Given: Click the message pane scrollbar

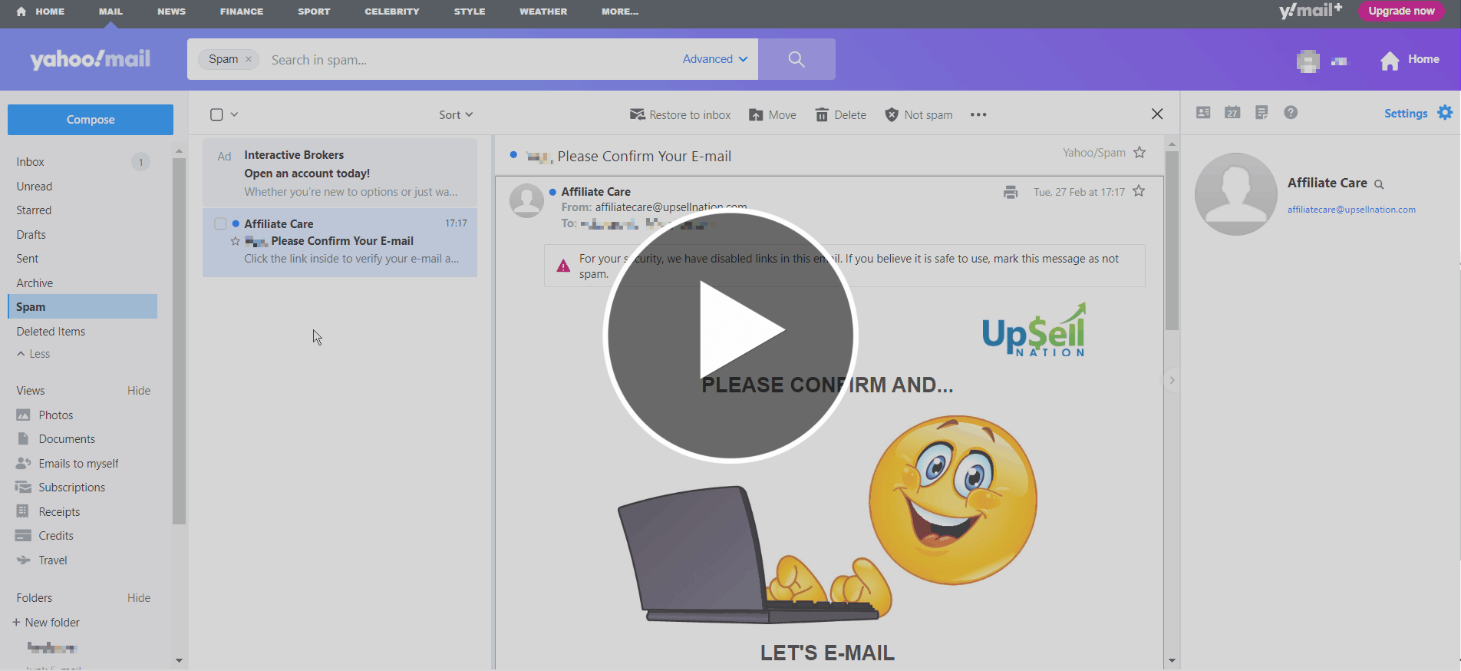Looking at the screenshot, I should pyautogui.click(x=1172, y=241).
